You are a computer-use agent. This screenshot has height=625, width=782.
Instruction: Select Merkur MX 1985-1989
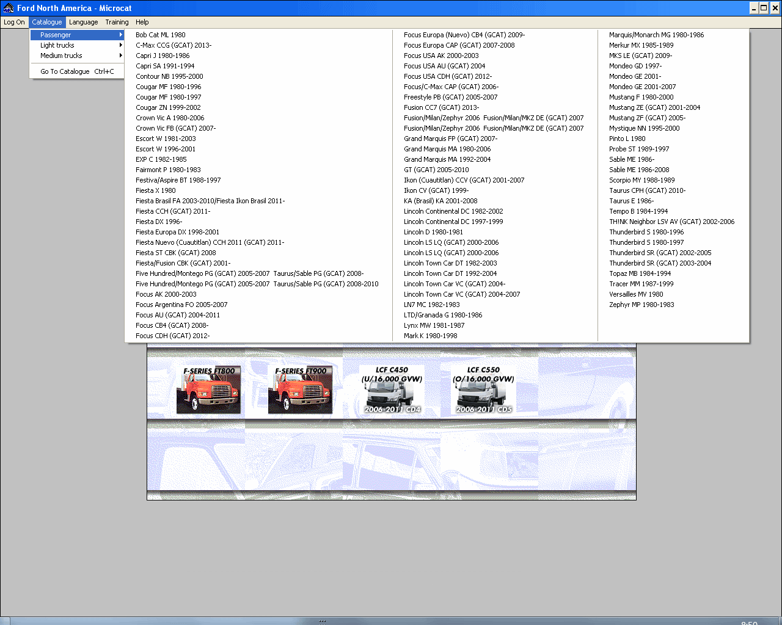pos(641,45)
